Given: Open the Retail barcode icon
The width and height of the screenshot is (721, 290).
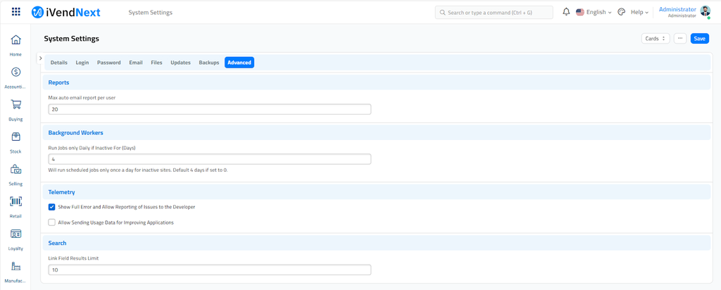Looking at the screenshot, I should (x=15, y=202).
